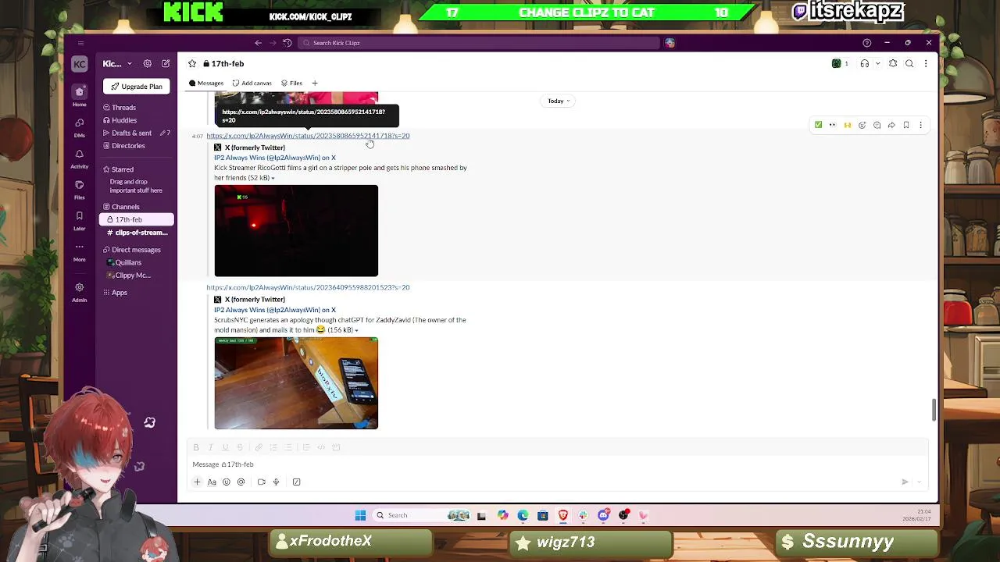Screen dimensions: 1000x562
Task: Open huddle options dropdown arrow
Action: pyautogui.click(x=878, y=63)
